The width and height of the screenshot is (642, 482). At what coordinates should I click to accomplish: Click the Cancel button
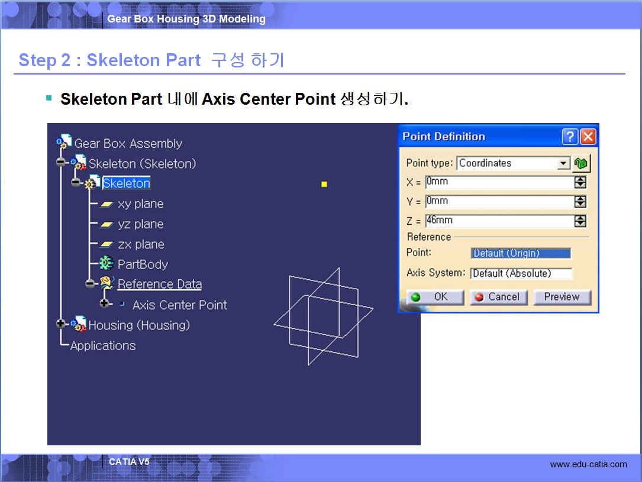[498, 297]
